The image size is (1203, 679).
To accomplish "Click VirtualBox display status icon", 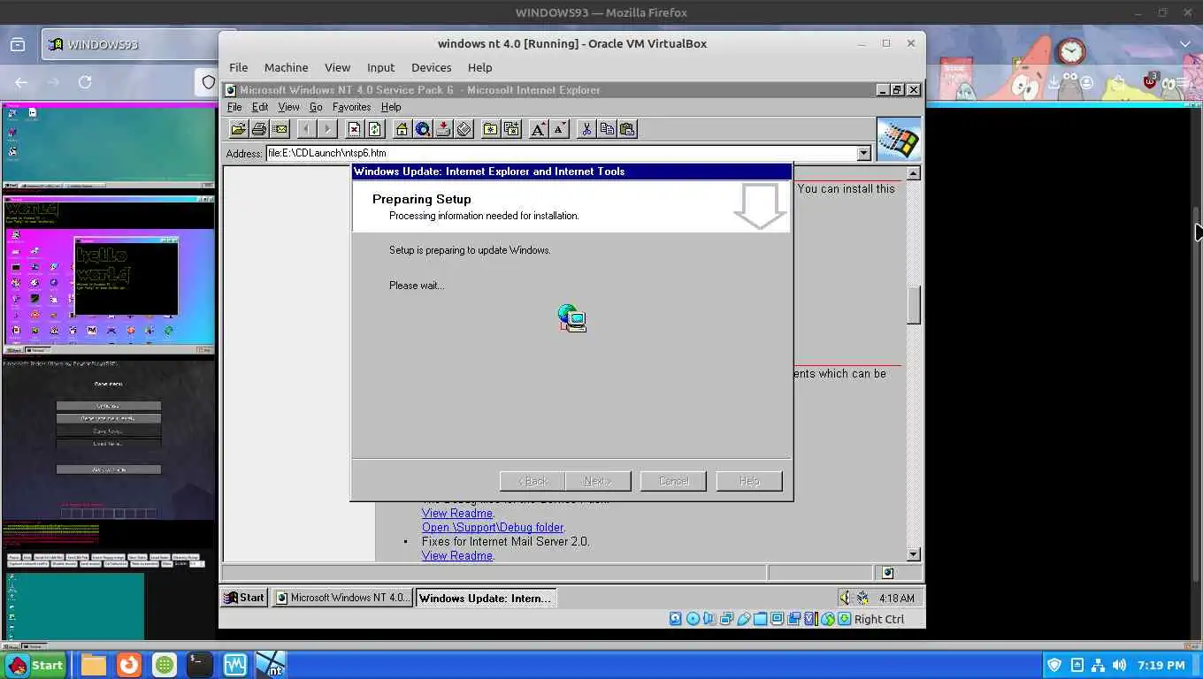I will click(x=778, y=619).
